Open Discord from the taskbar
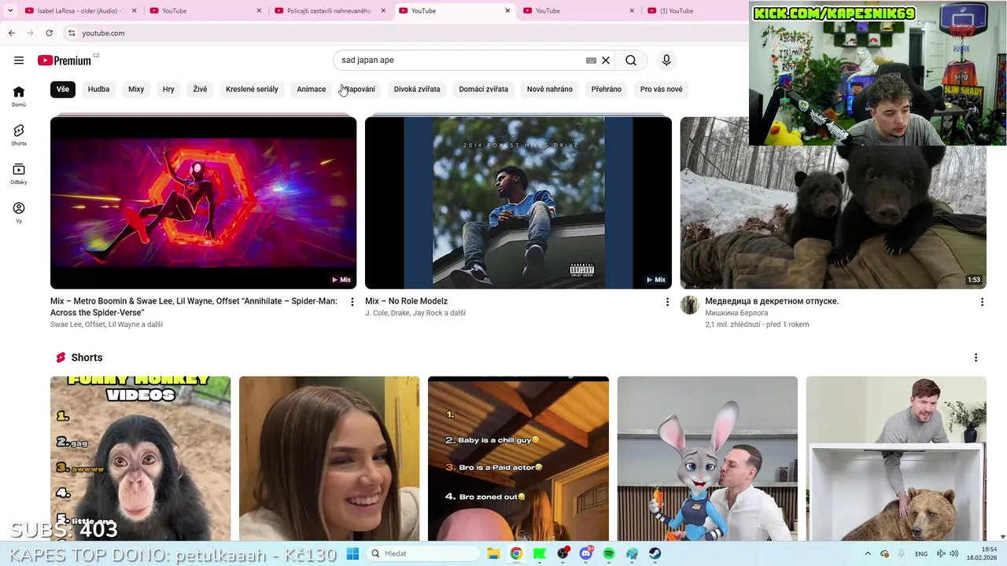The image size is (1007, 566). pos(586,553)
